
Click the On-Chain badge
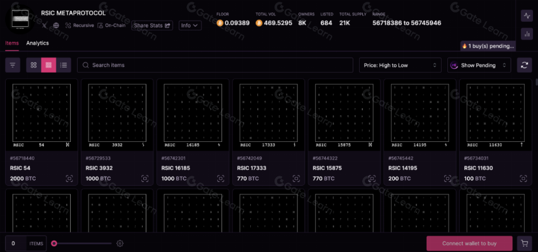point(111,26)
